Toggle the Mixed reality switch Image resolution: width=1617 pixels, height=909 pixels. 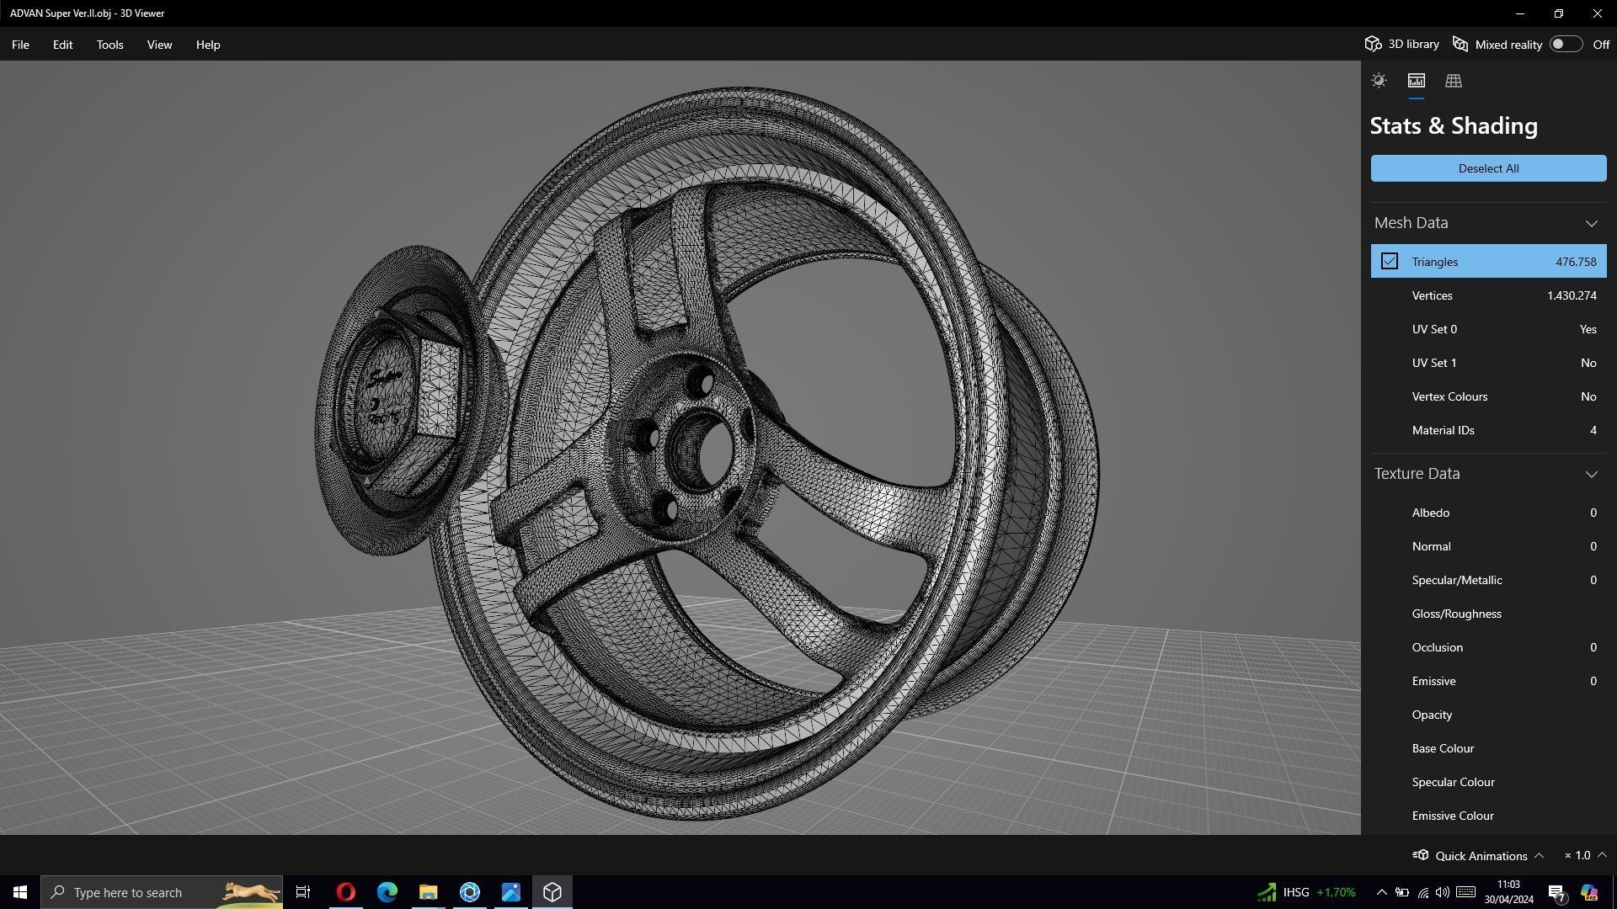click(1566, 44)
